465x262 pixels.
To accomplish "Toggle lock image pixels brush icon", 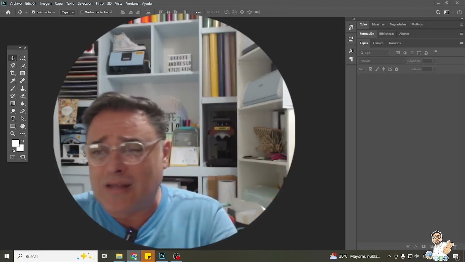I will pos(377,69).
